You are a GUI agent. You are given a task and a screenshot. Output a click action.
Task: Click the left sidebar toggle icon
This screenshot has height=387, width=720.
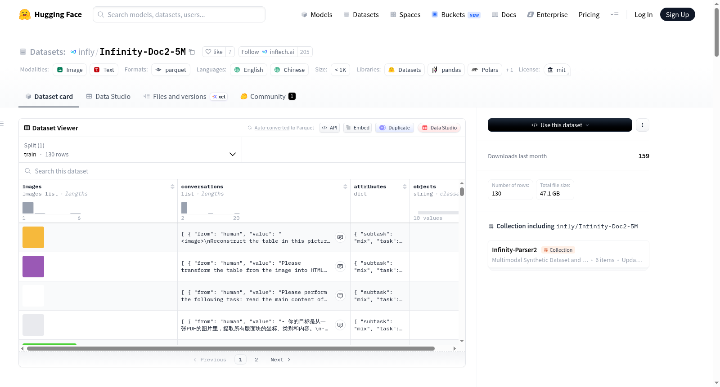pyautogui.click(x=2, y=124)
